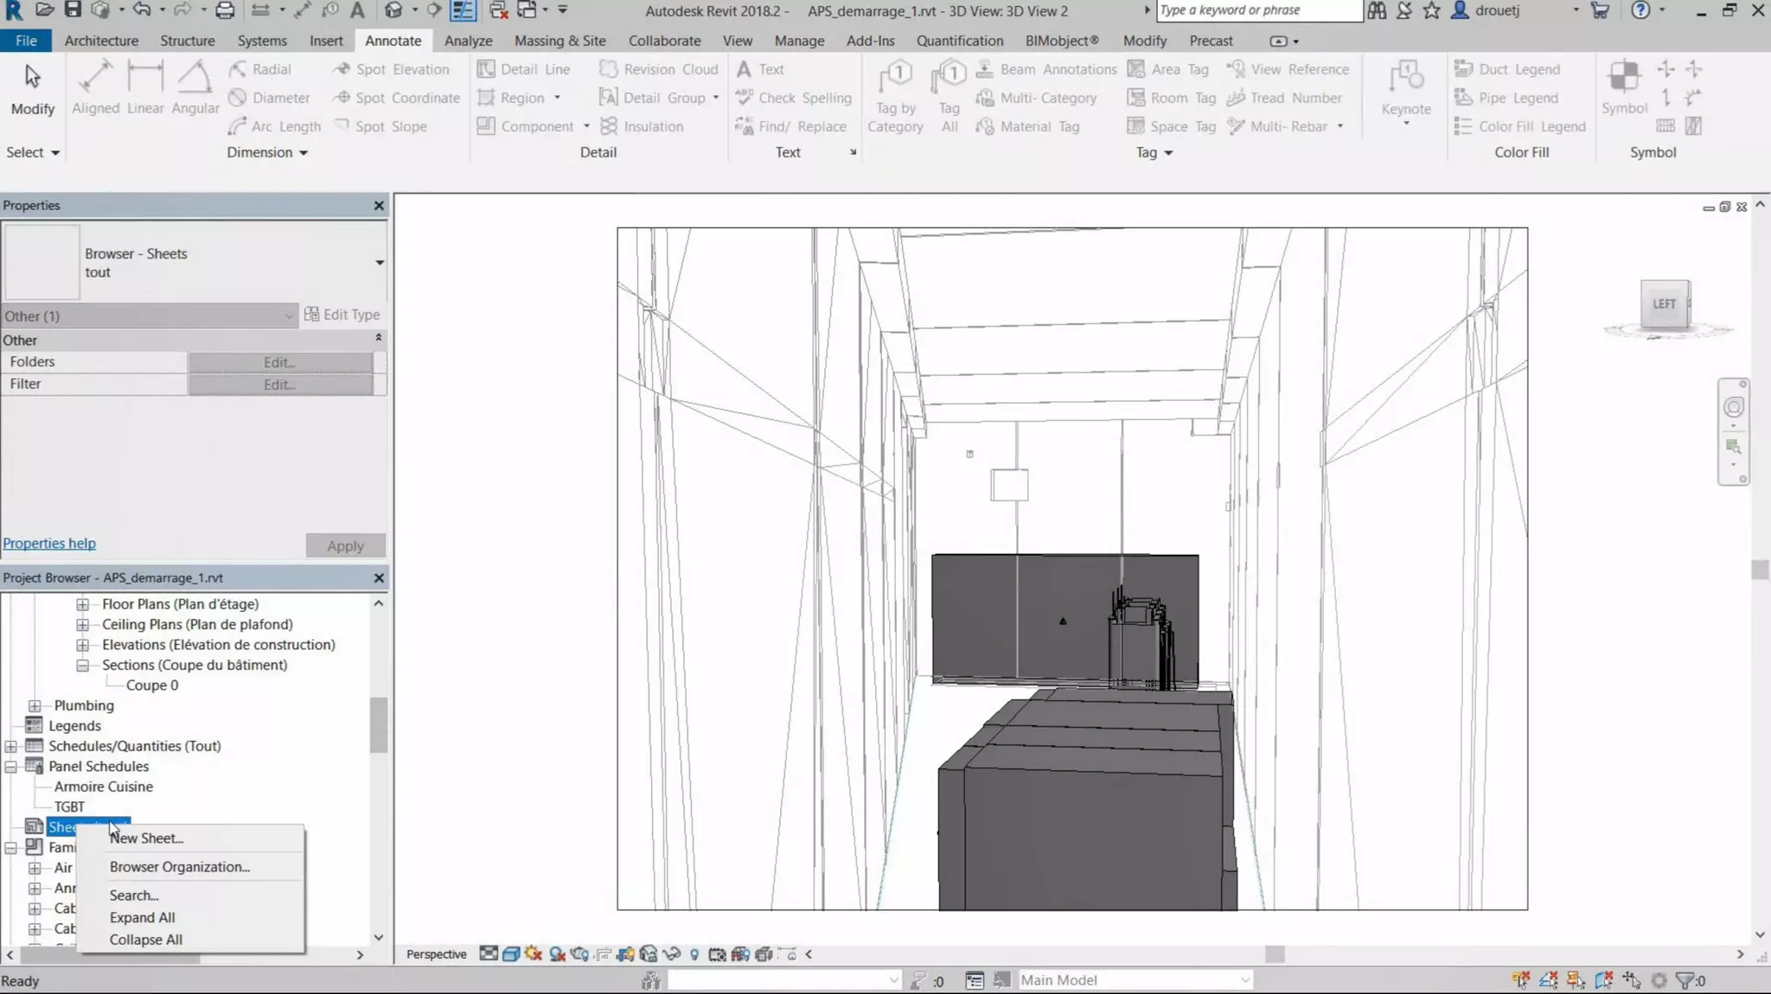This screenshot has height=994, width=1771.
Task: Toggle Shadows off icon in view bar
Action: [x=557, y=954]
